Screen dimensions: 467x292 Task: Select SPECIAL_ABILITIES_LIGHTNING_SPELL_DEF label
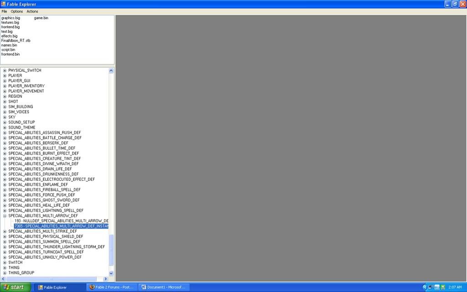click(46, 211)
